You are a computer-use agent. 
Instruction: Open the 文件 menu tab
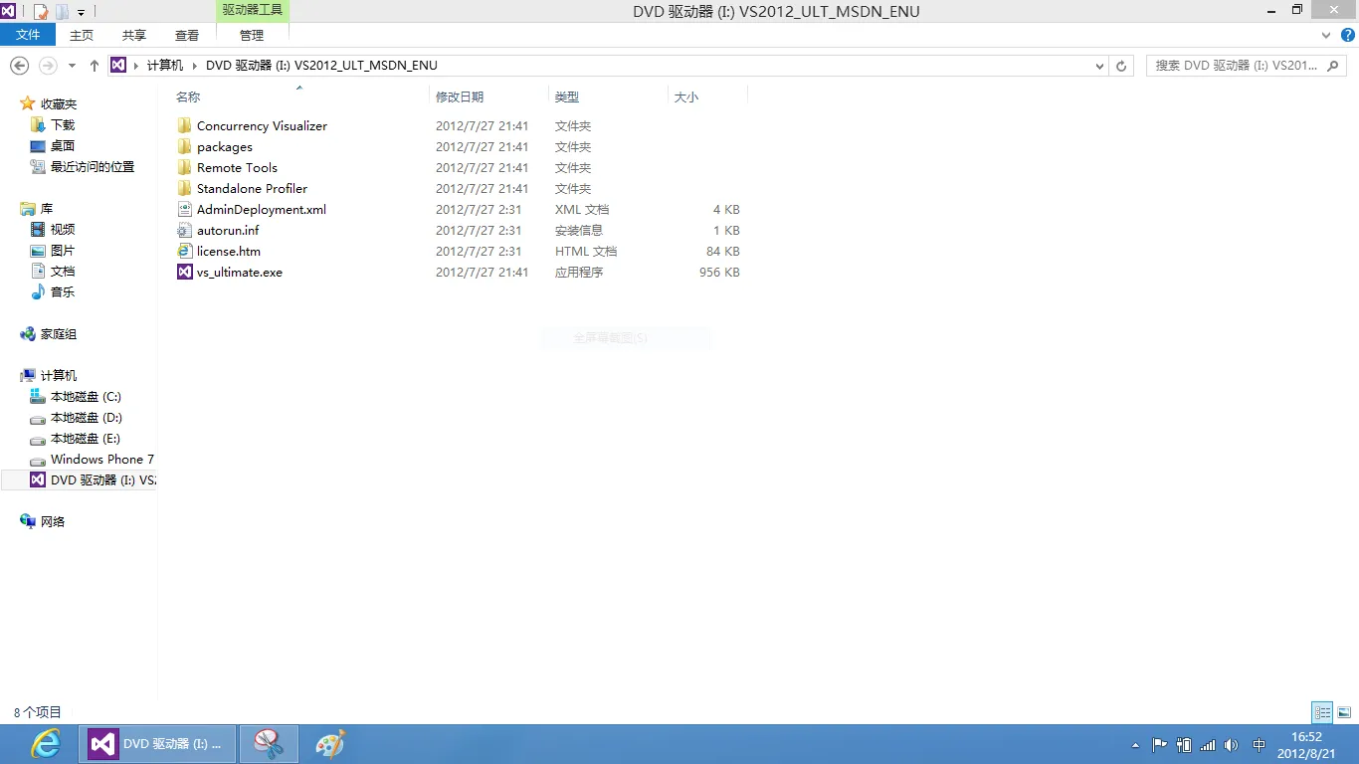pos(29,35)
